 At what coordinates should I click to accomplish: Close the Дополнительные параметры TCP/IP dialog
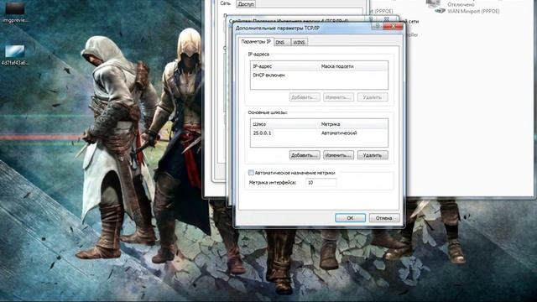click(393, 26)
